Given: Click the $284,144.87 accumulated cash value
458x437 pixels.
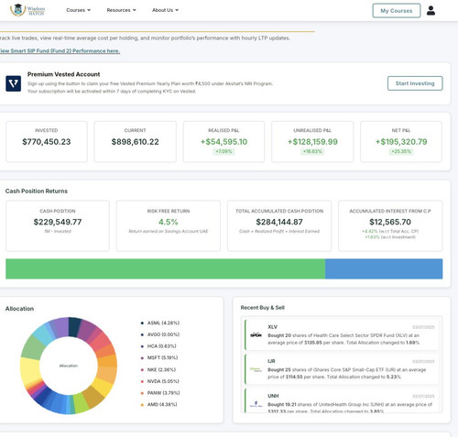Looking at the screenshot, I should (279, 222).
